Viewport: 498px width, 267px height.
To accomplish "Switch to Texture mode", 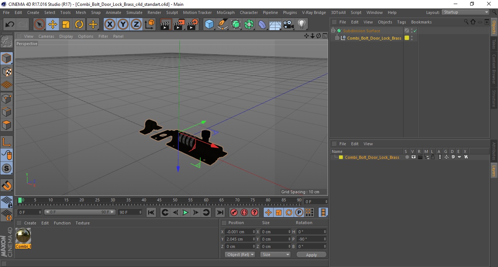I will click(7, 72).
